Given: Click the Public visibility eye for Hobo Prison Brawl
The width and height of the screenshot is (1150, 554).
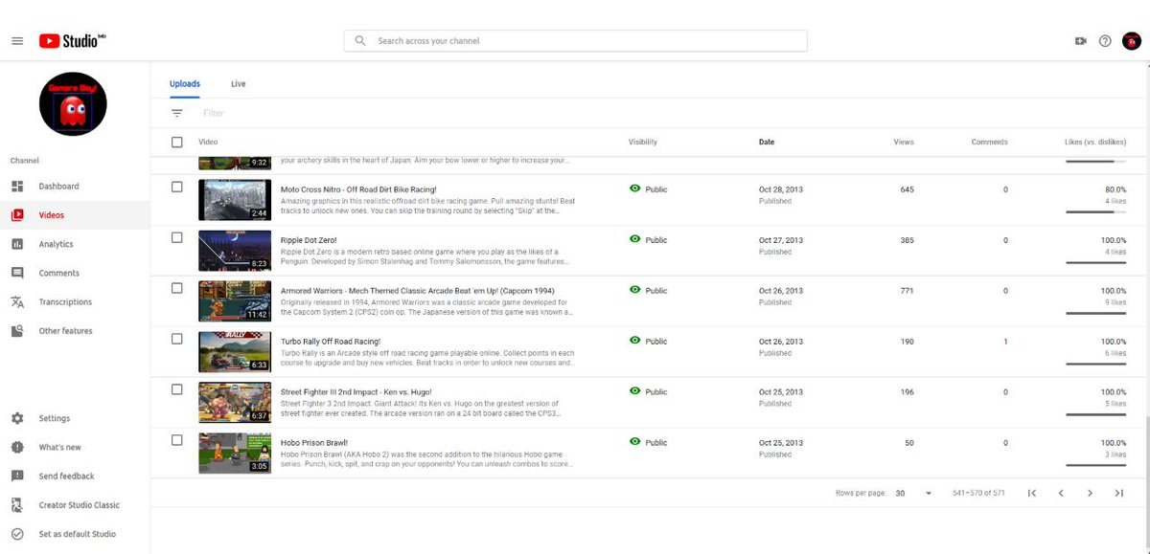Looking at the screenshot, I should [634, 442].
